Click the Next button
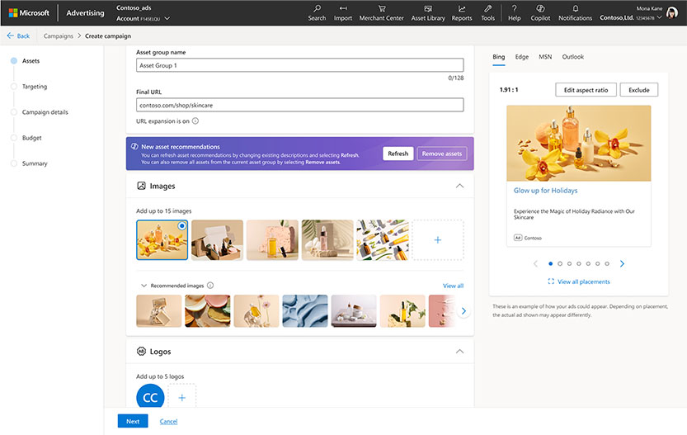Image resolution: width=687 pixels, height=435 pixels. [133, 421]
